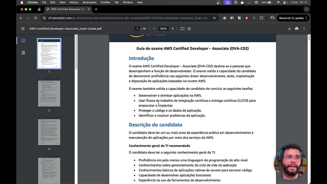
Task: Open Wi-Fi status in the menu bar
Action: [x=278, y=2]
